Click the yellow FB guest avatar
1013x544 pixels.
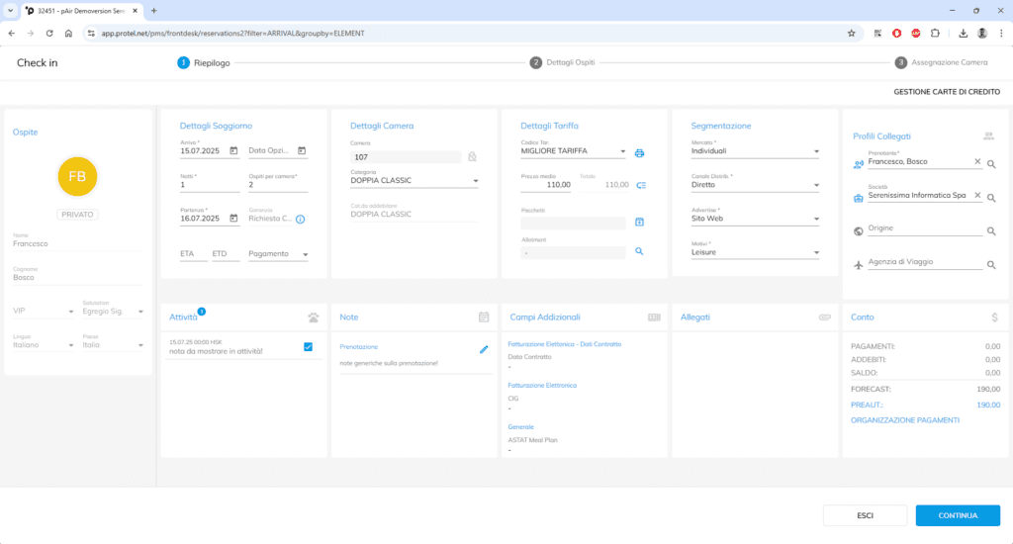click(x=78, y=176)
